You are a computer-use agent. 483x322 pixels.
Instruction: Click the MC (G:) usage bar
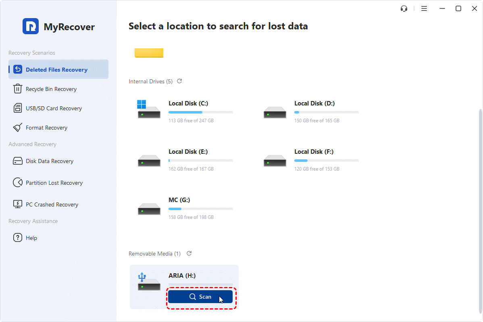click(x=200, y=209)
